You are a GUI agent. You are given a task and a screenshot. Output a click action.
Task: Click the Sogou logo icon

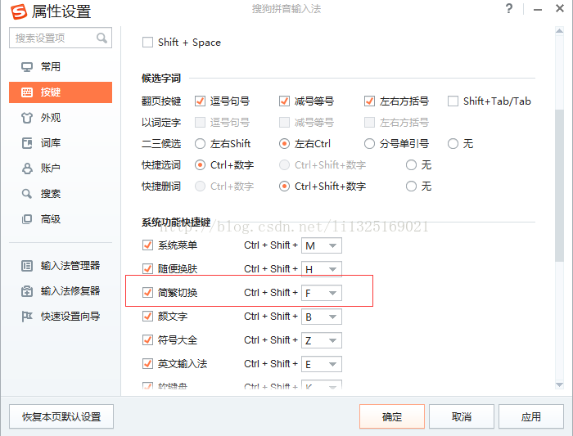tap(19, 11)
